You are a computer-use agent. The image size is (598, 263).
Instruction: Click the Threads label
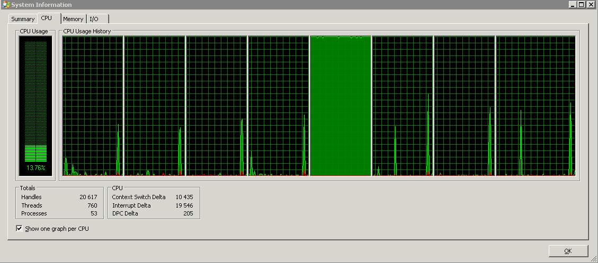(32, 205)
